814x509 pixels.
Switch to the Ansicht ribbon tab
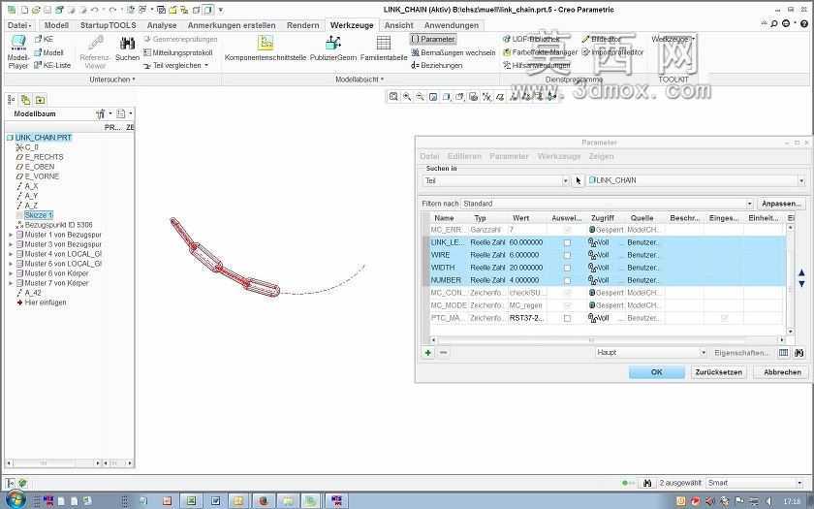pos(398,25)
